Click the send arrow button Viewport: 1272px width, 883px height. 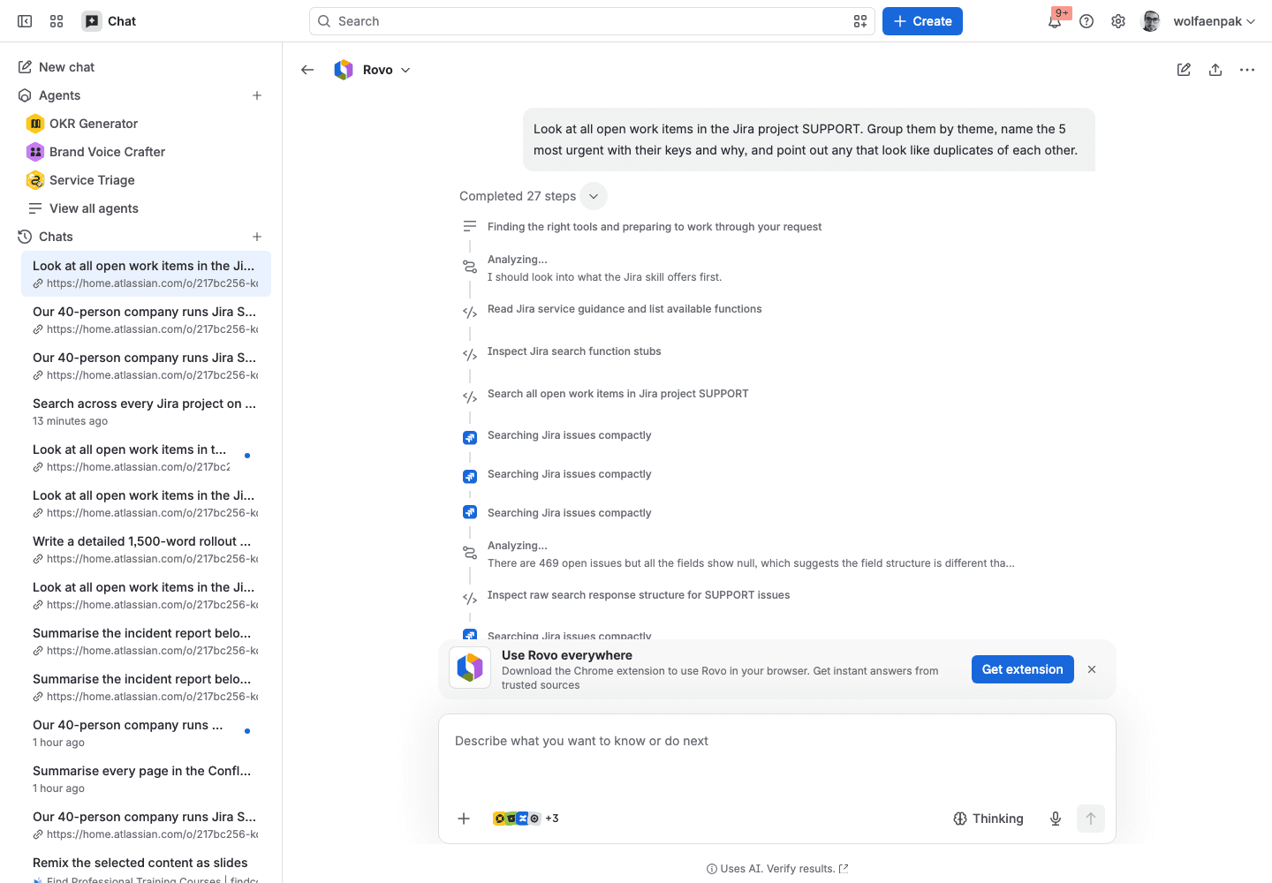(1091, 819)
